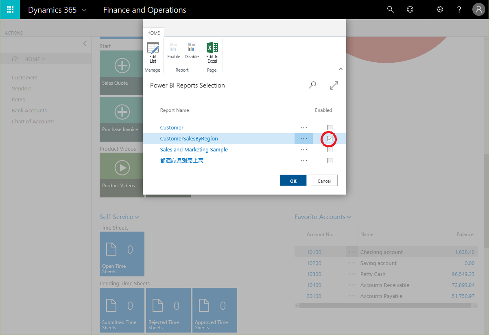The width and height of the screenshot is (489, 335).
Task: Click Edit List in the ribbon
Action: click(x=153, y=53)
